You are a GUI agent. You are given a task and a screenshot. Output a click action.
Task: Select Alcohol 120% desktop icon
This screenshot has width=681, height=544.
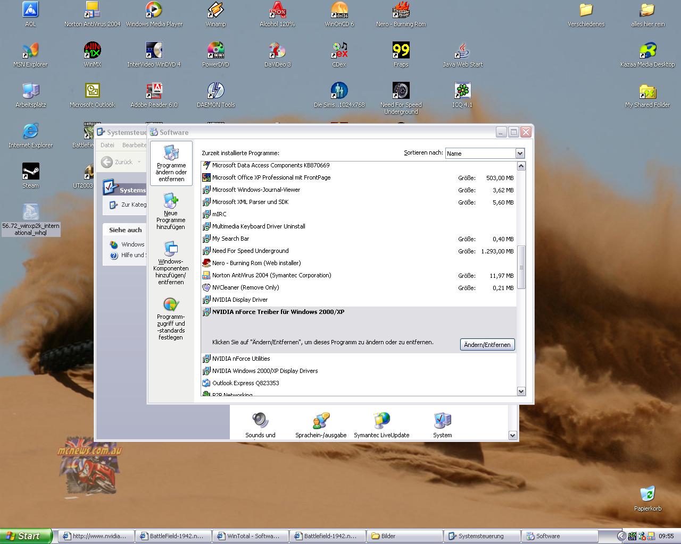coord(277,14)
